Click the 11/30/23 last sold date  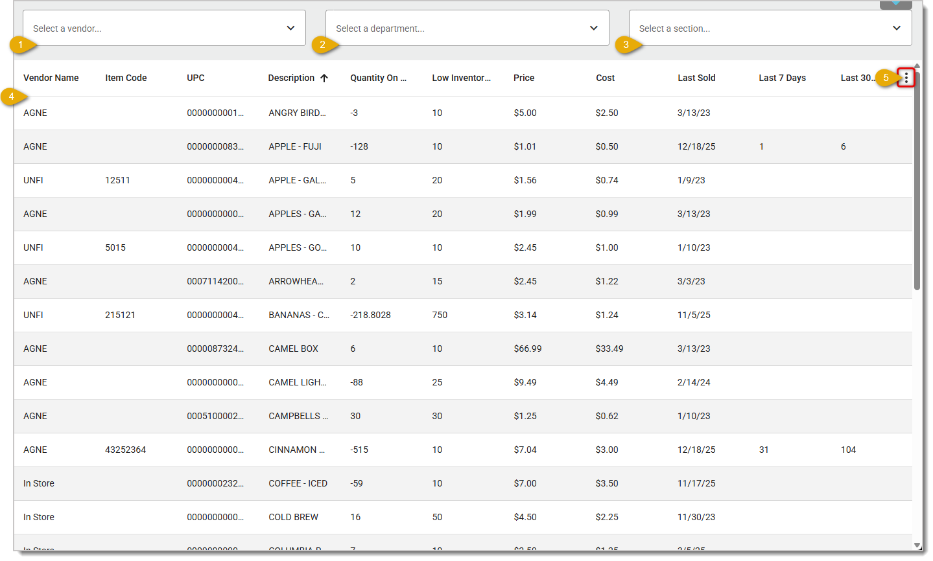click(x=696, y=517)
